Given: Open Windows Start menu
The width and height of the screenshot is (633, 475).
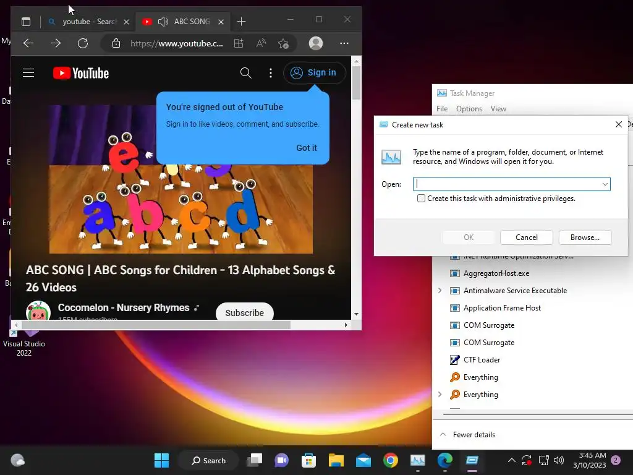Looking at the screenshot, I should coord(161,460).
